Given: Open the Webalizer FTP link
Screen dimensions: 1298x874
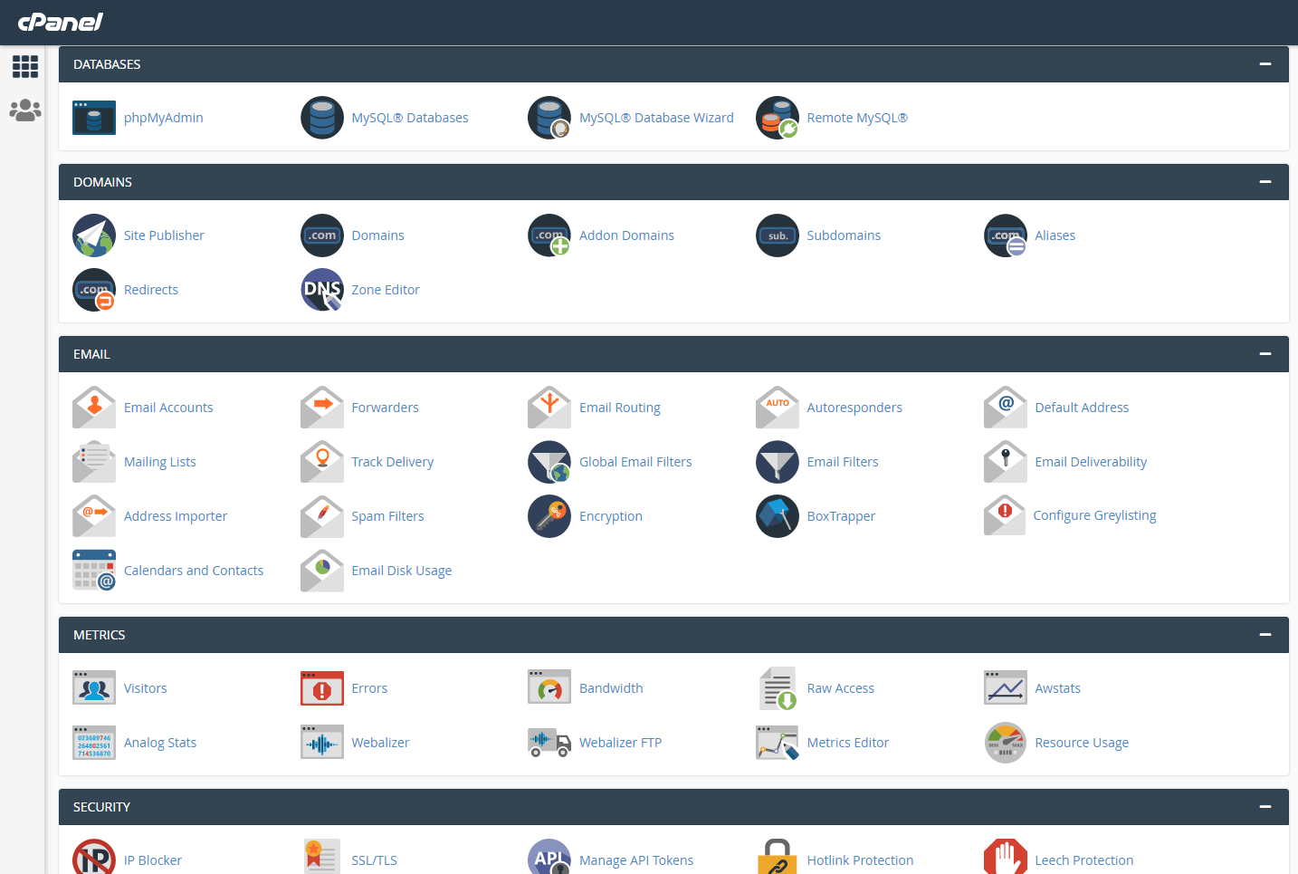Looking at the screenshot, I should tap(620, 743).
